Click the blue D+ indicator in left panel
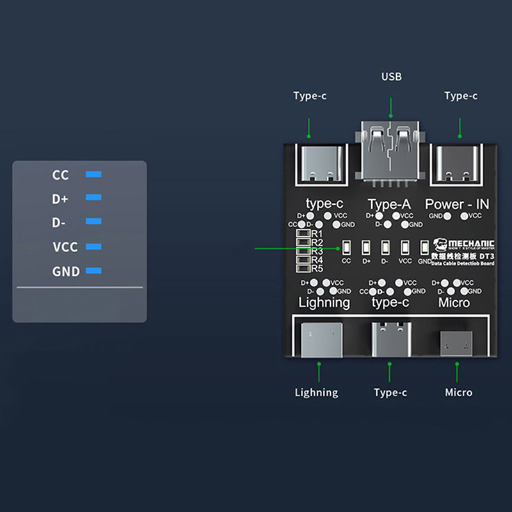512x512 pixels. [94, 198]
